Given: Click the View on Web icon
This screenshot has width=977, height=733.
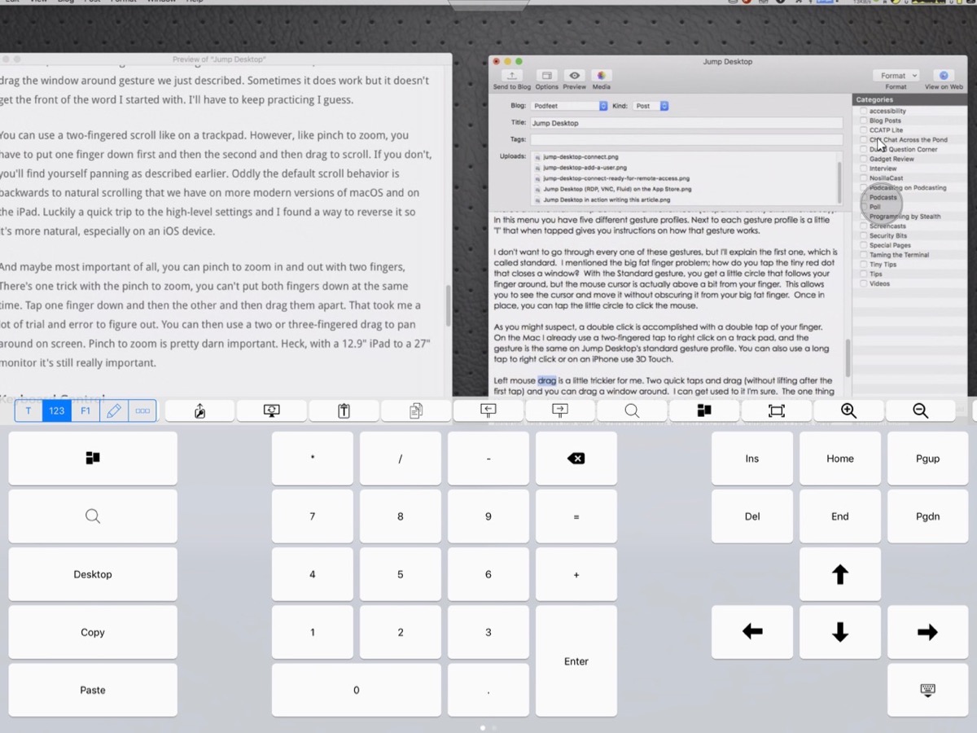Looking at the screenshot, I should (x=944, y=76).
